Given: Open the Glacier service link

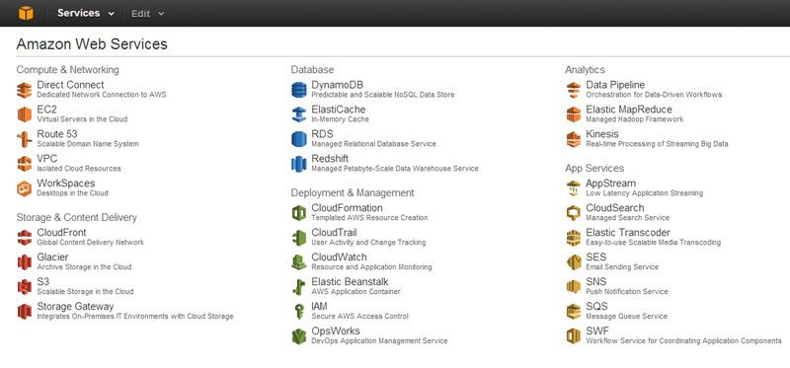Looking at the screenshot, I should click(52, 258).
